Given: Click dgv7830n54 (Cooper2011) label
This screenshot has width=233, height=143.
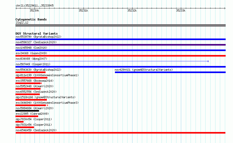Looking at the screenshot, I should 34,119.
